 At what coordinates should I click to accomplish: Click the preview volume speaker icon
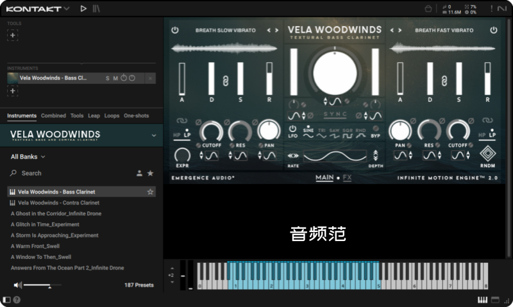click(x=17, y=285)
